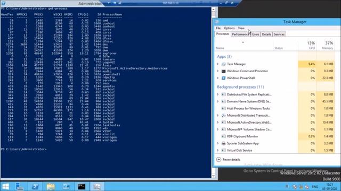The width and height of the screenshot is (341, 191).
Task: Open File Explorer from the taskbar
Action: click(x=51, y=186)
